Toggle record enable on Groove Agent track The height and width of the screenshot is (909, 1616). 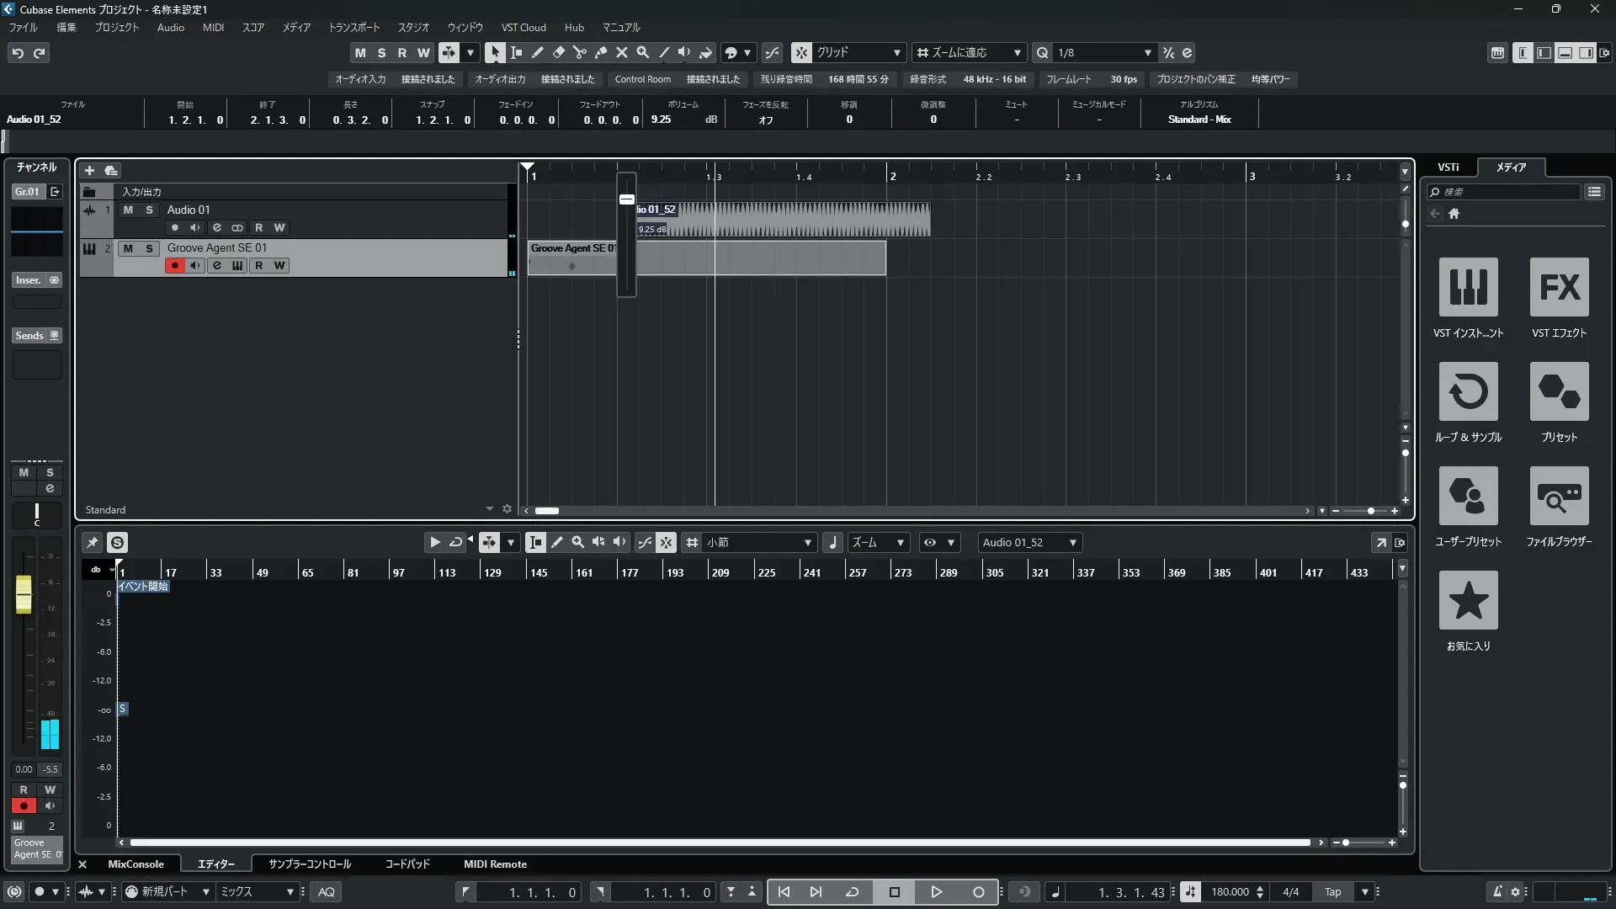click(174, 266)
